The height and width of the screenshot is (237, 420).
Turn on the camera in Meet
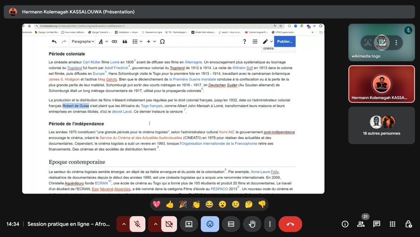169,224
